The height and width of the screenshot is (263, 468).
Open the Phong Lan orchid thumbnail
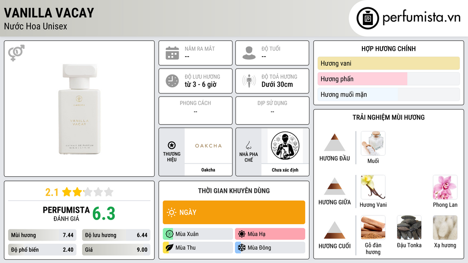pyautogui.click(x=445, y=187)
